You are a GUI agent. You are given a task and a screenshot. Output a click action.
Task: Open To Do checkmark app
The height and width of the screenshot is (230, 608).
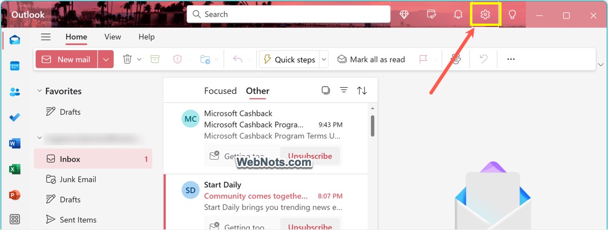tap(15, 118)
